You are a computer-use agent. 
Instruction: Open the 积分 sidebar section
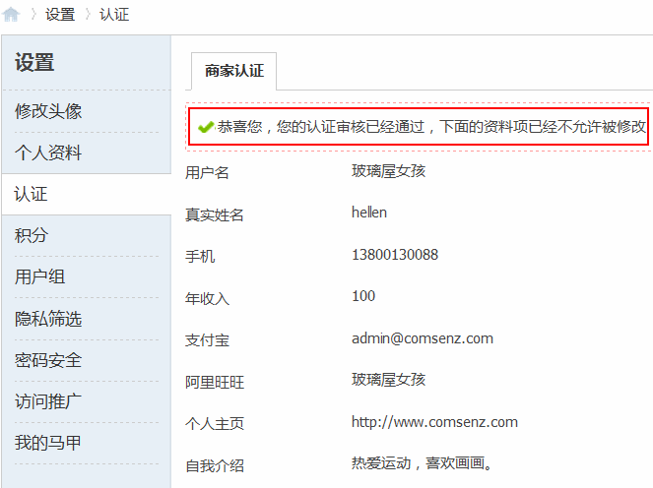click(x=32, y=235)
